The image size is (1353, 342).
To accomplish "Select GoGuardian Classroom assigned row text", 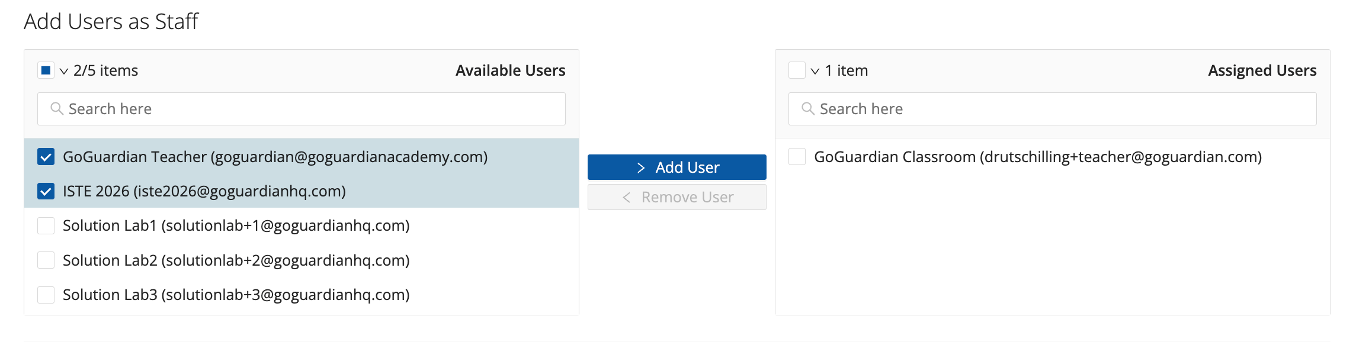I will point(1038,157).
